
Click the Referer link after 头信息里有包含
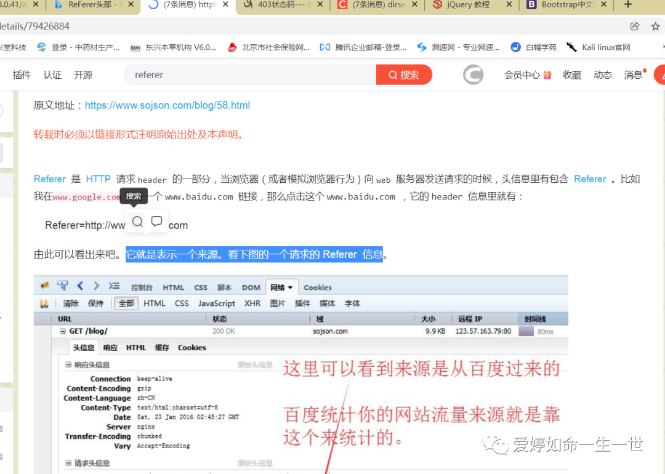click(590, 179)
